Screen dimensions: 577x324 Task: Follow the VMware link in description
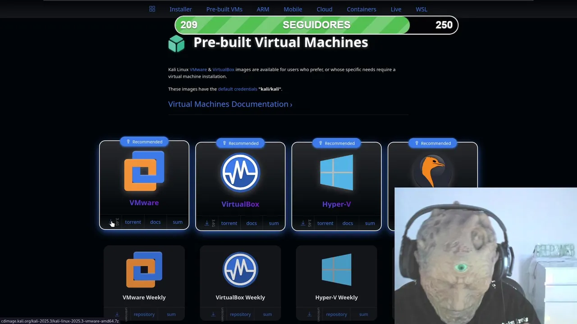tap(198, 69)
